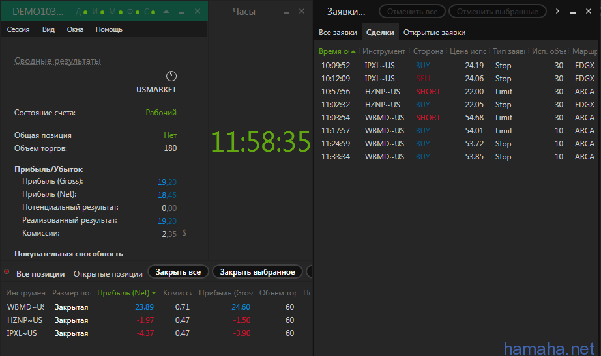601x356 pixels.
Task: Click the Объем торгов column header in positions
Action: 278,293
